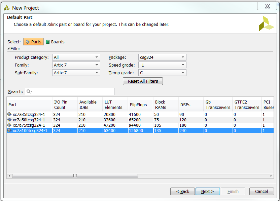280x201 pixels.
Task: Click FlipFlops value 65200
Action: pos(135,120)
